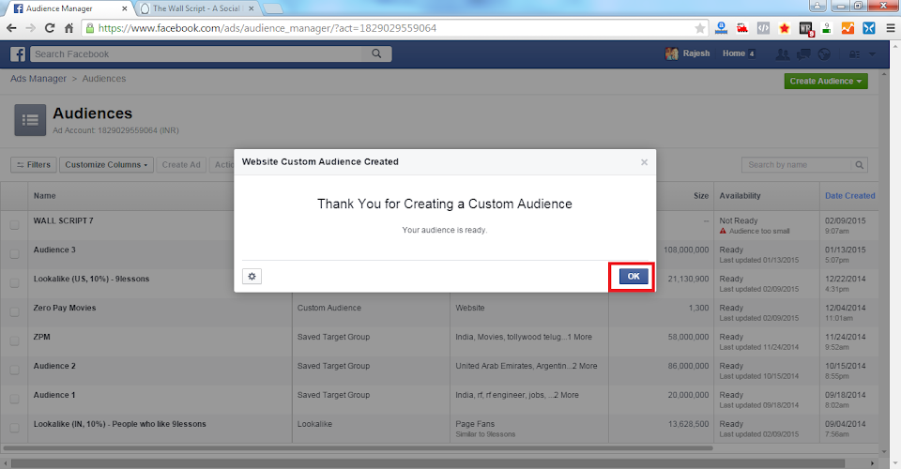901x469 pixels.
Task: Check the Audience 3 row checkbox
Action: (x=14, y=254)
